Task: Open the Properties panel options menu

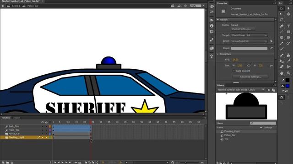Action: 274,3
